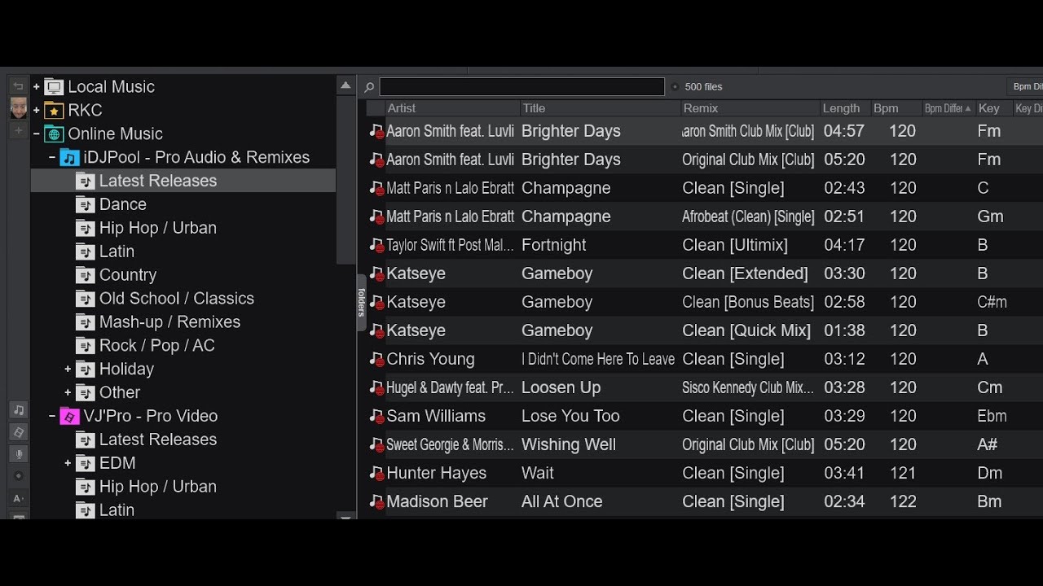Toggle the music note file filter
Screen dimensions: 1043x586
pyautogui.click(x=18, y=409)
